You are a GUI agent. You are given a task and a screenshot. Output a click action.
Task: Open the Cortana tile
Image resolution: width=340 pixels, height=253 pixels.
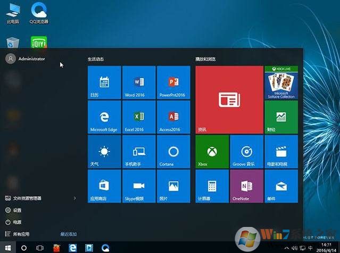tap(173, 151)
